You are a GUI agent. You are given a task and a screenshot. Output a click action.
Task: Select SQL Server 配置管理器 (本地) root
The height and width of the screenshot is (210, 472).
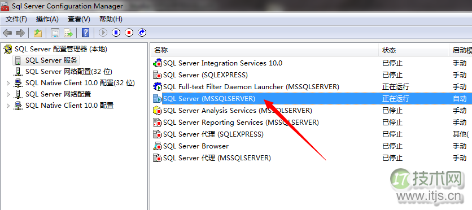(x=61, y=49)
